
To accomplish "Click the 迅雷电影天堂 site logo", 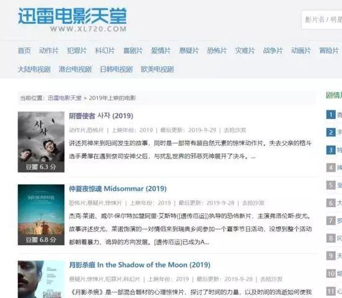I will click(x=72, y=19).
